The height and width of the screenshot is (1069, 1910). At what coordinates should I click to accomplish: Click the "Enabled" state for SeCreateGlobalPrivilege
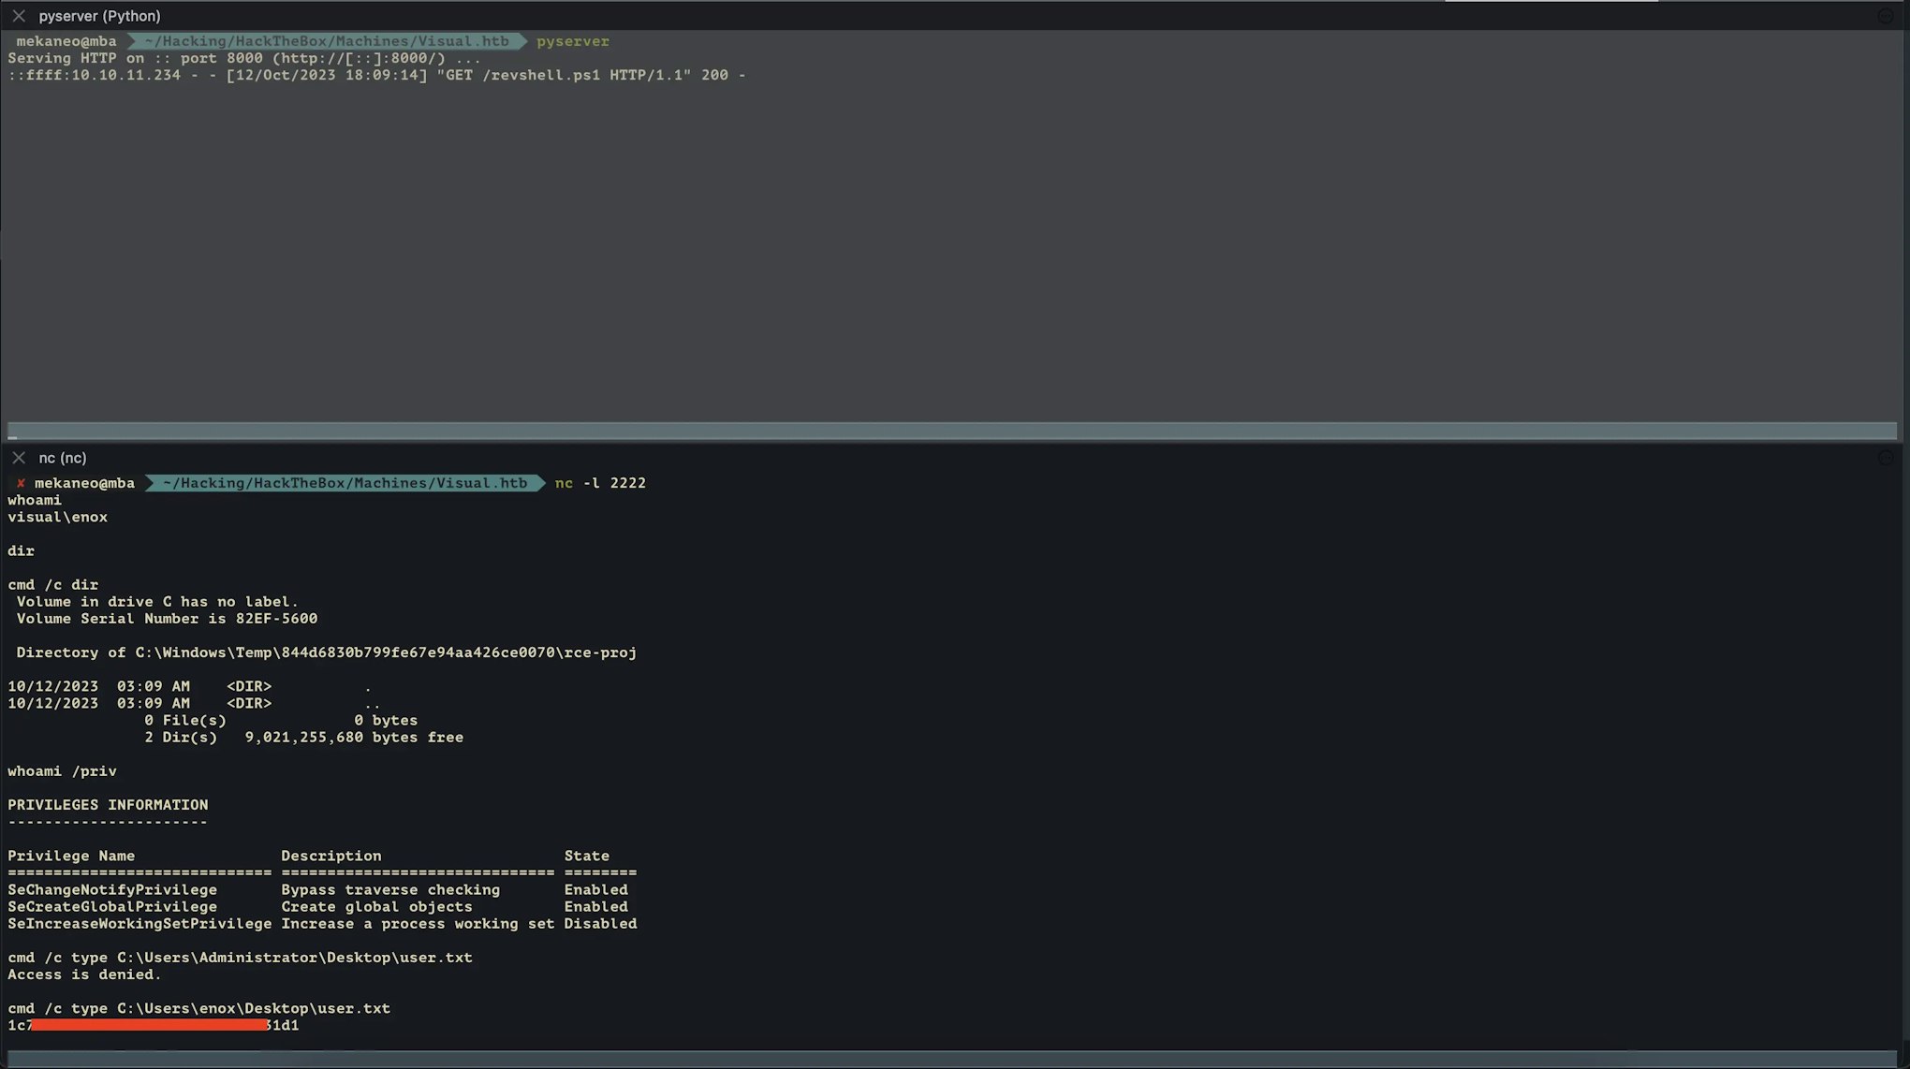pos(596,906)
